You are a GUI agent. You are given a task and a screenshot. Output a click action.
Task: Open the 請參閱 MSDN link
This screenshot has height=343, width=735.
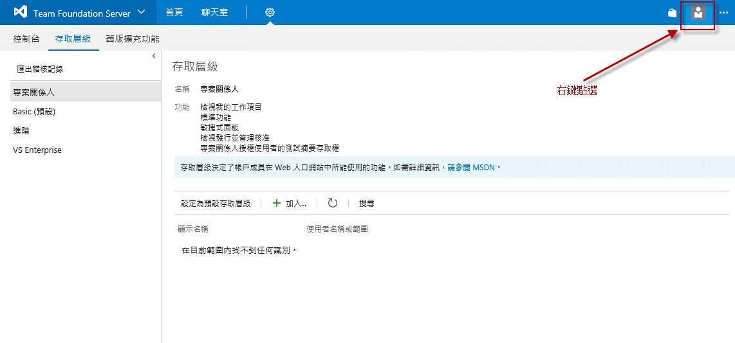[472, 167]
